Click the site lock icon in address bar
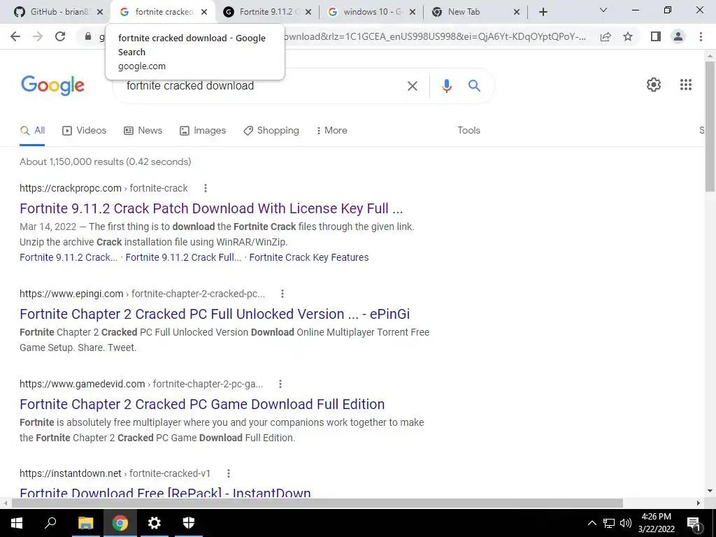This screenshot has width=716, height=537. click(87, 36)
